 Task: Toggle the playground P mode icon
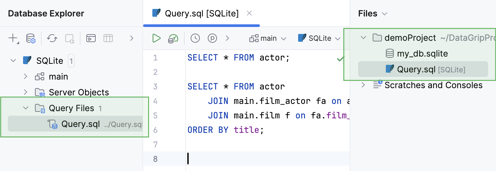[212, 38]
